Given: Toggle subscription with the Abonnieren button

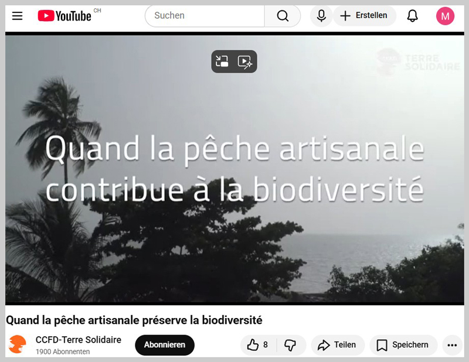Looking at the screenshot, I should 165,345.
